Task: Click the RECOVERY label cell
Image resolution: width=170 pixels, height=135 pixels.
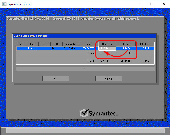Action: tap(88, 48)
